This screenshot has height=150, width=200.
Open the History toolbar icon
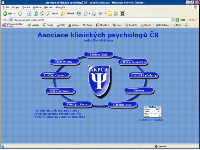point(79,13)
